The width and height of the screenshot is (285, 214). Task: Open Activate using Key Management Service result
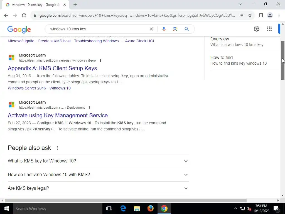point(58,115)
